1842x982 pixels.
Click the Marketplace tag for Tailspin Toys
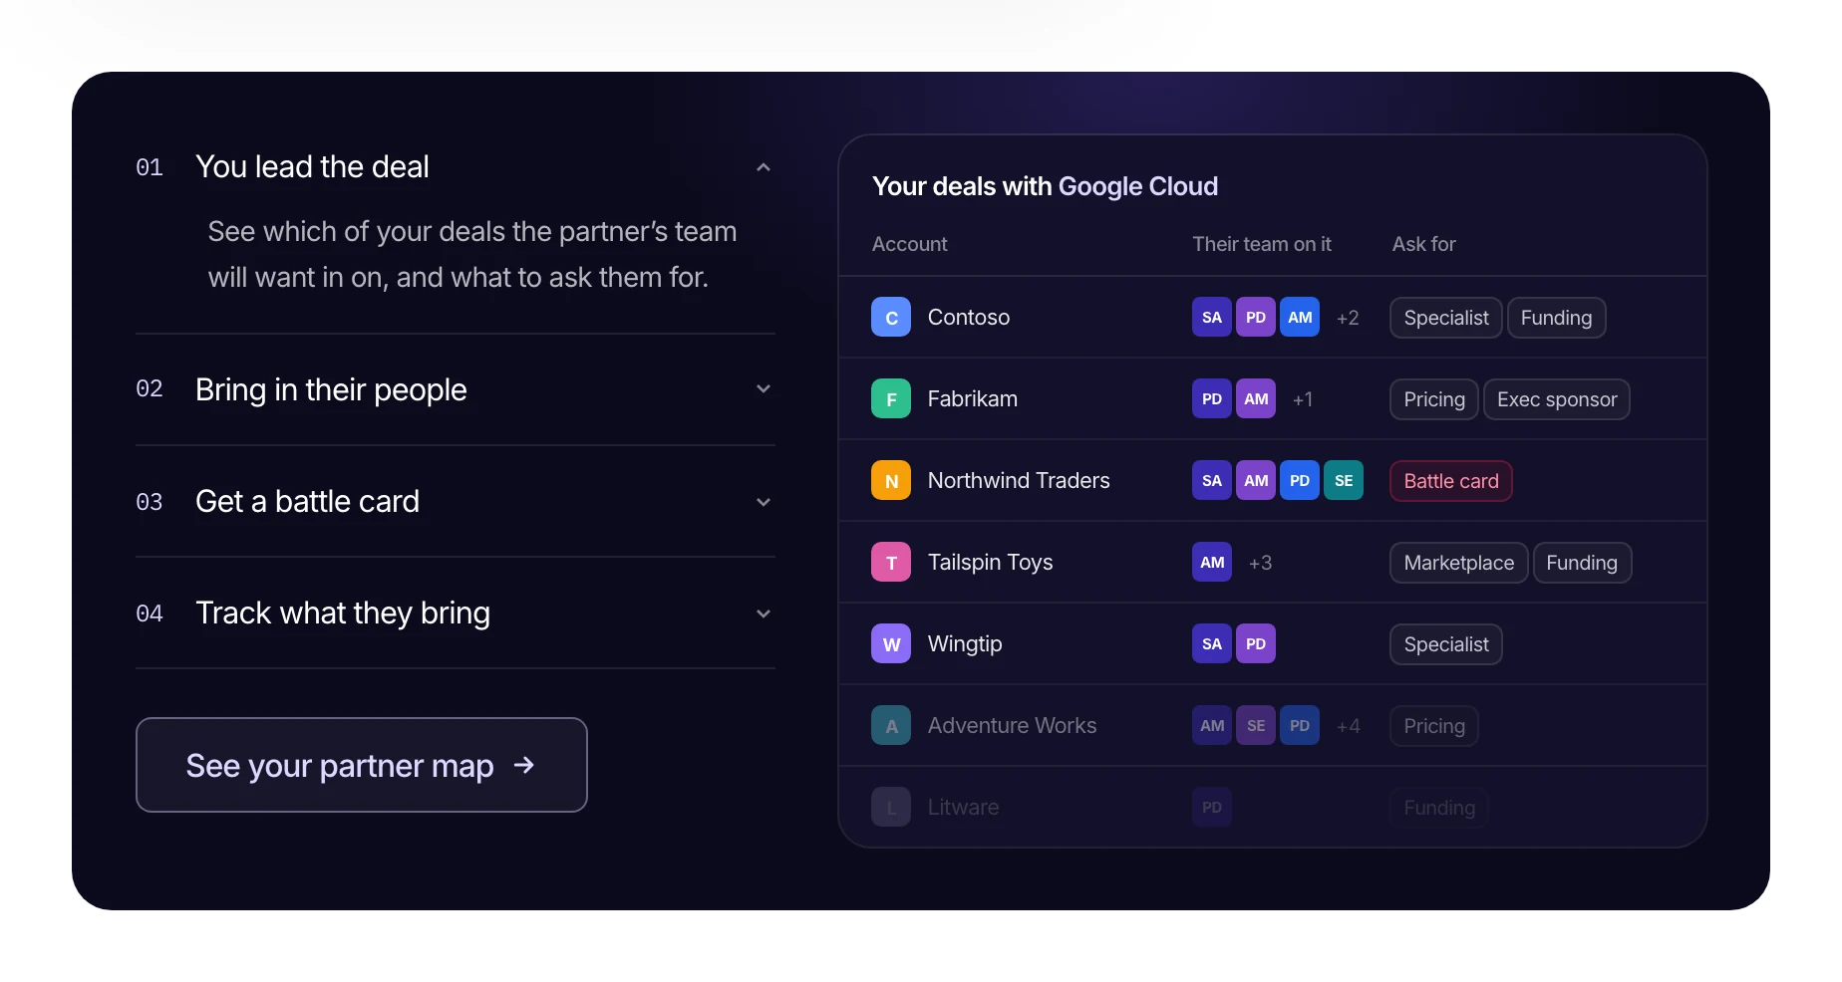(1459, 563)
